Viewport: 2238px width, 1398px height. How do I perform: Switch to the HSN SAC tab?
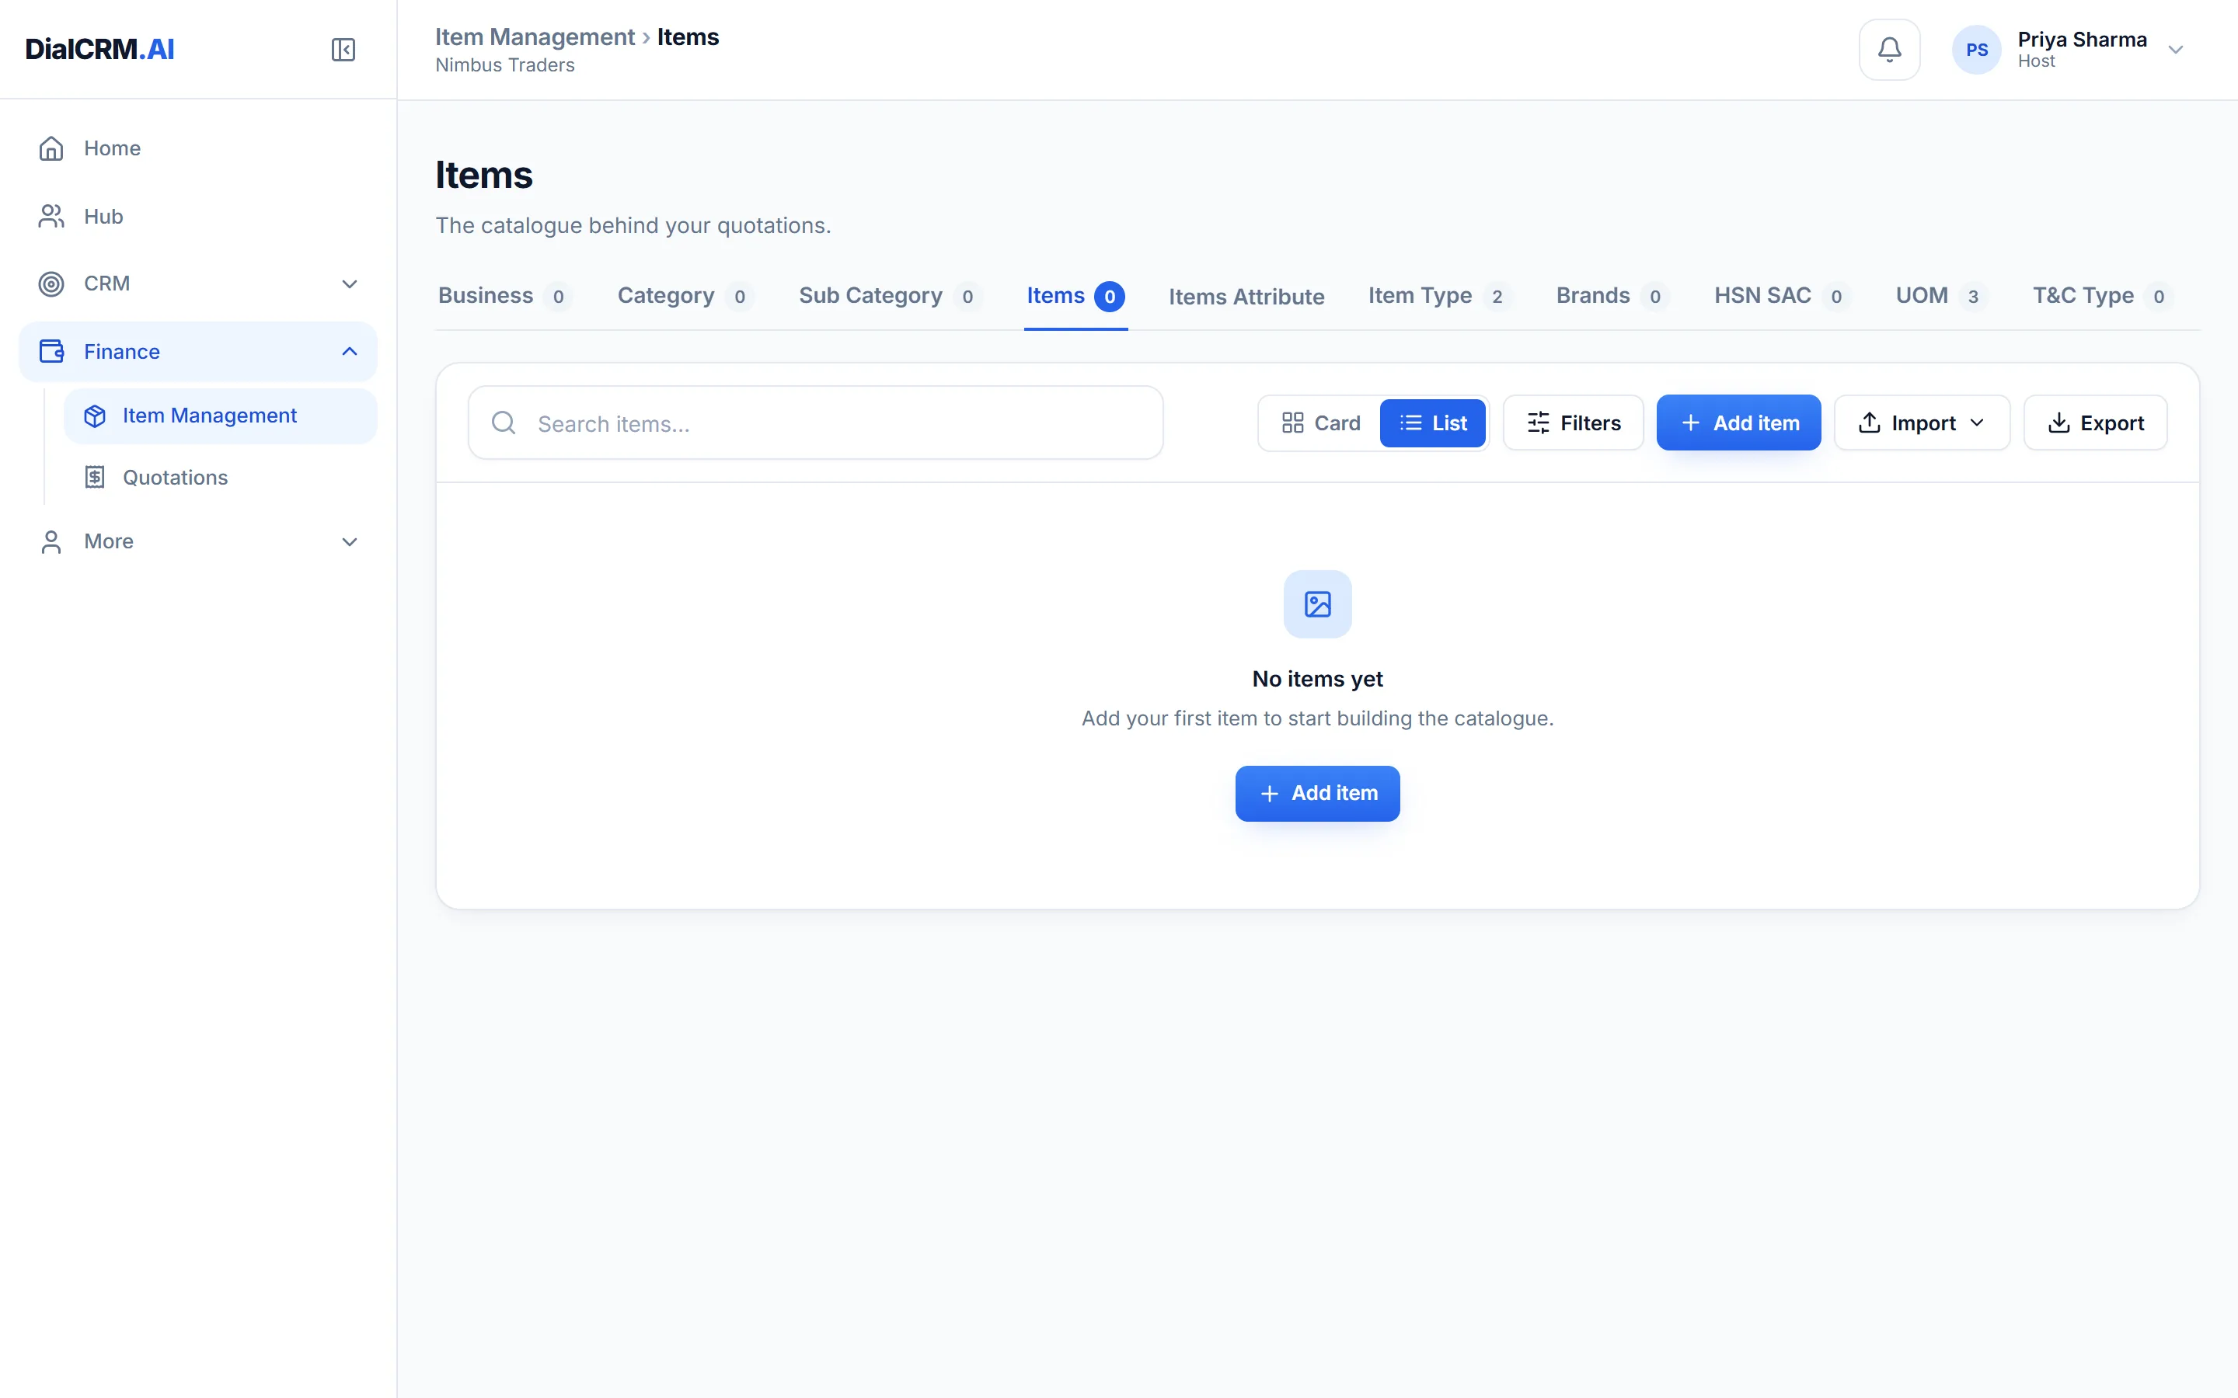click(1783, 296)
